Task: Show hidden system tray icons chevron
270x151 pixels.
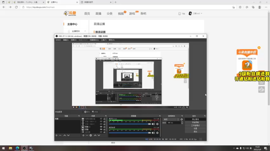Action: coord(234,148)
